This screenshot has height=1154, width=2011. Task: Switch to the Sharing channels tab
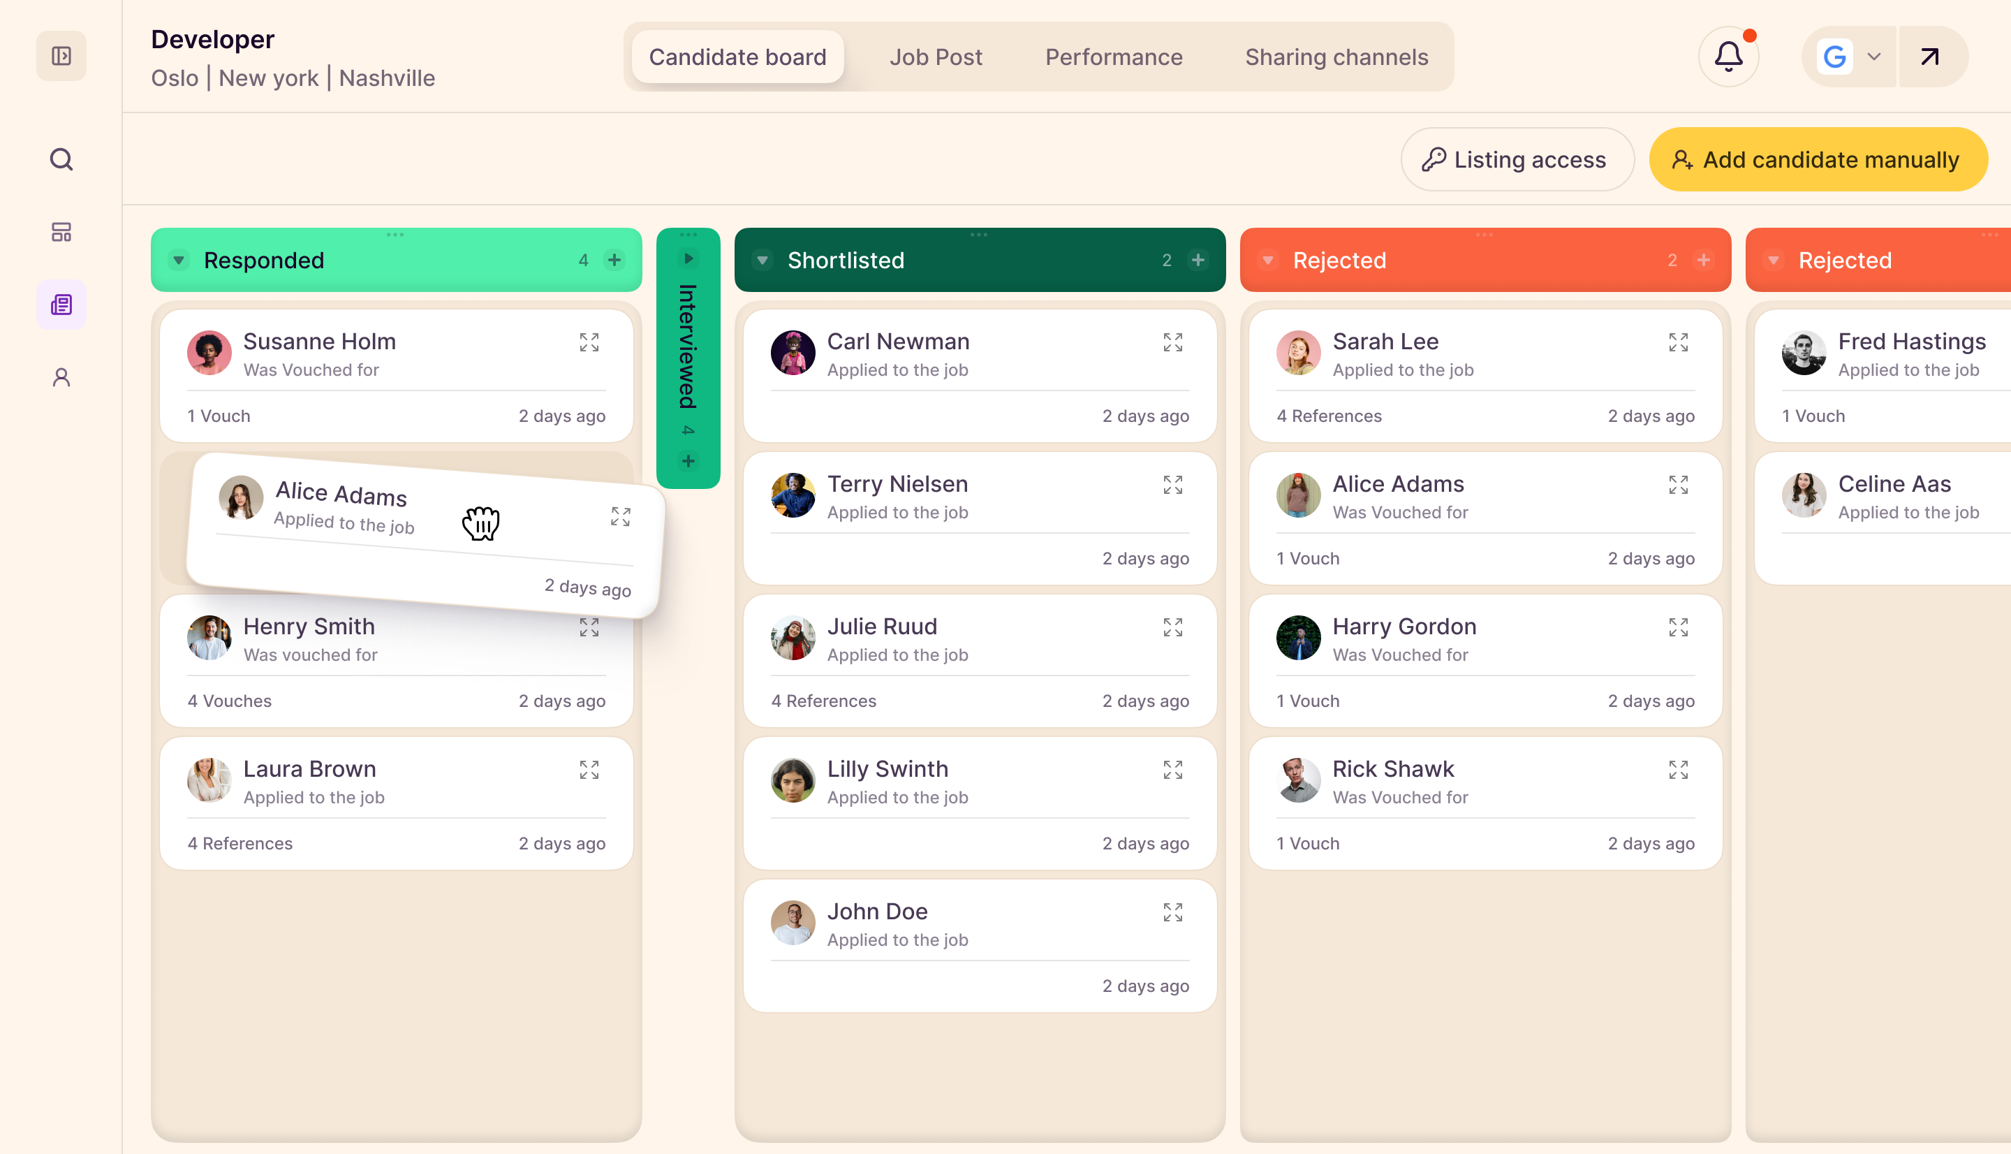[x=1336, y=57]
